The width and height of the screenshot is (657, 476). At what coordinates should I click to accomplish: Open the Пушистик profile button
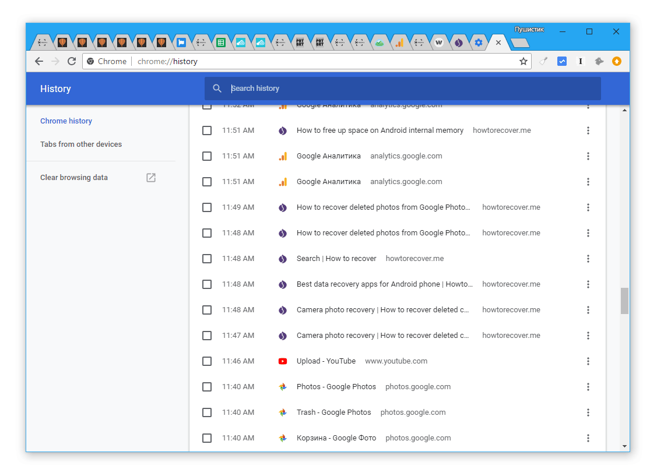pos(529,29)
